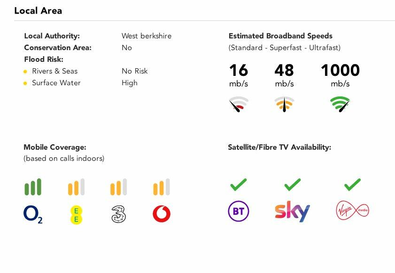Click the green checkmark above BT
Screen dimensions: 395x273
coord(238,185)
